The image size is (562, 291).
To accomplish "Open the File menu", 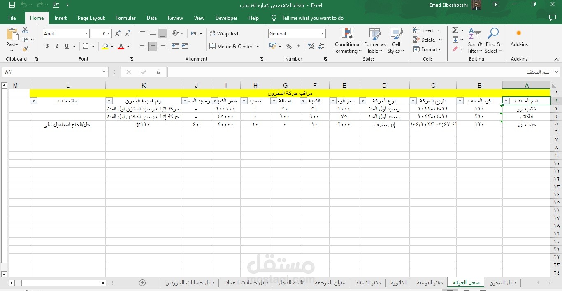I will pos(12,18).
